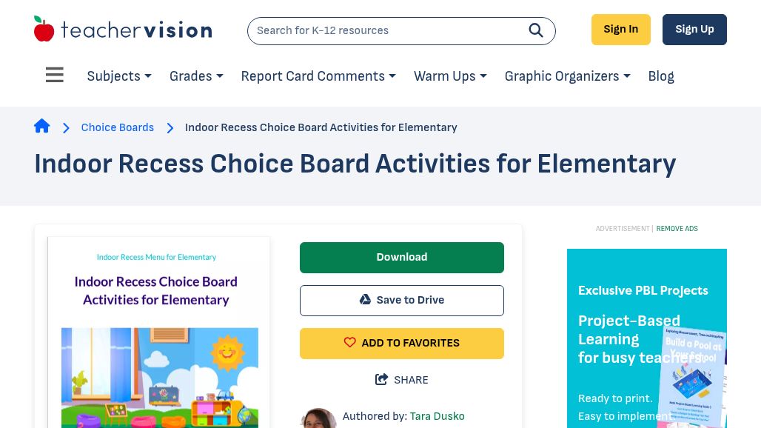Open the Choice Boards breadcrumb link

pyautogui.click(x=118, y=127)
